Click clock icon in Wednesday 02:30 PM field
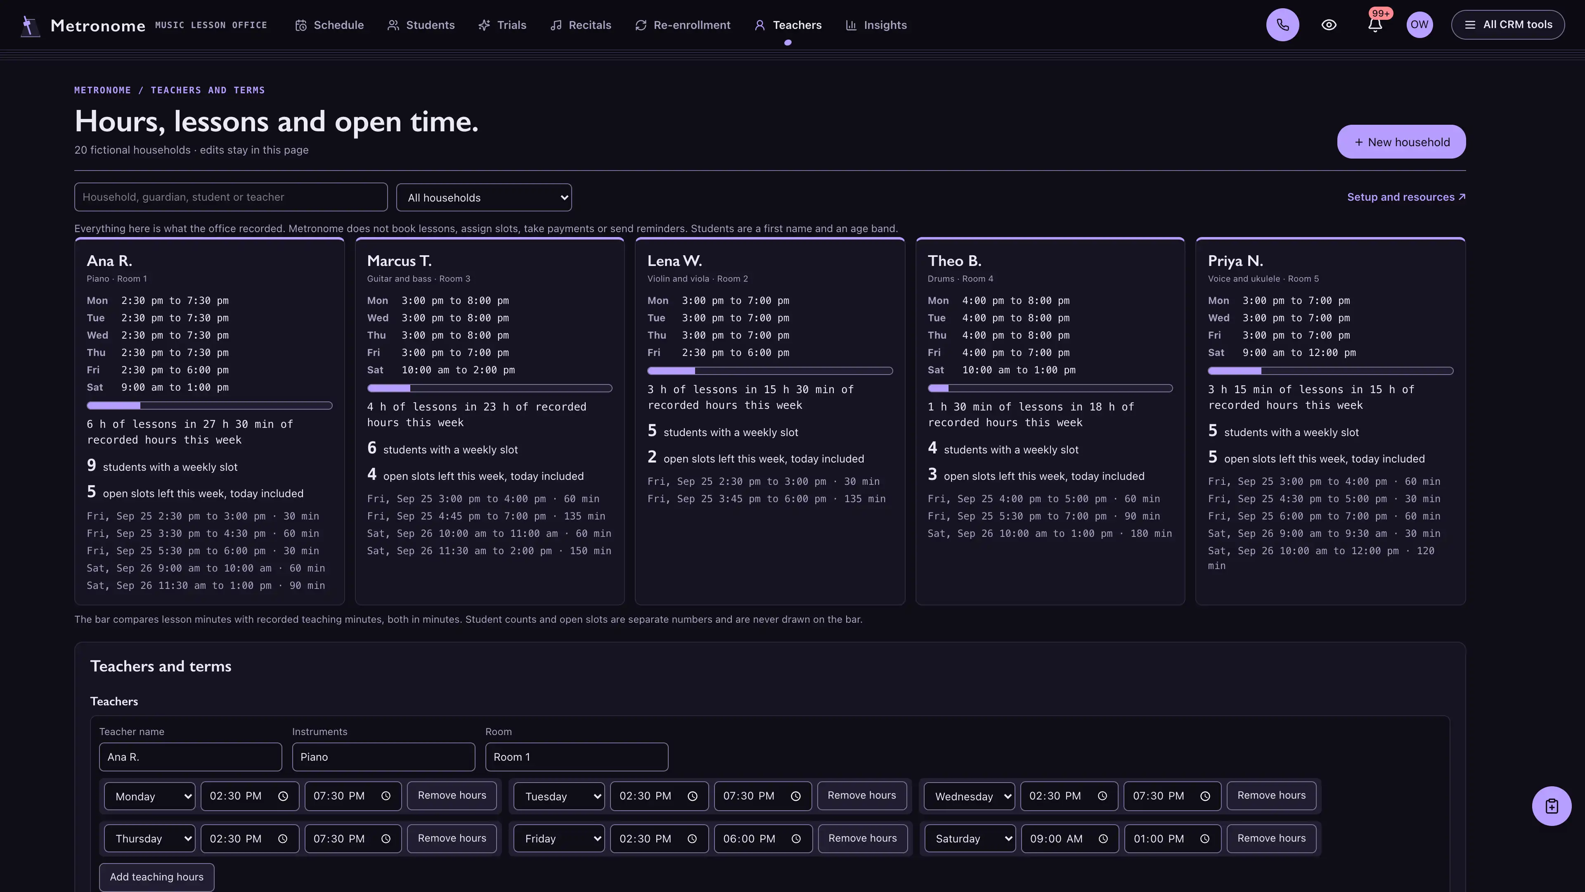 pyautogui.click(x=1102, y=796)
